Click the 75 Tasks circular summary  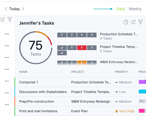(36, 48)
